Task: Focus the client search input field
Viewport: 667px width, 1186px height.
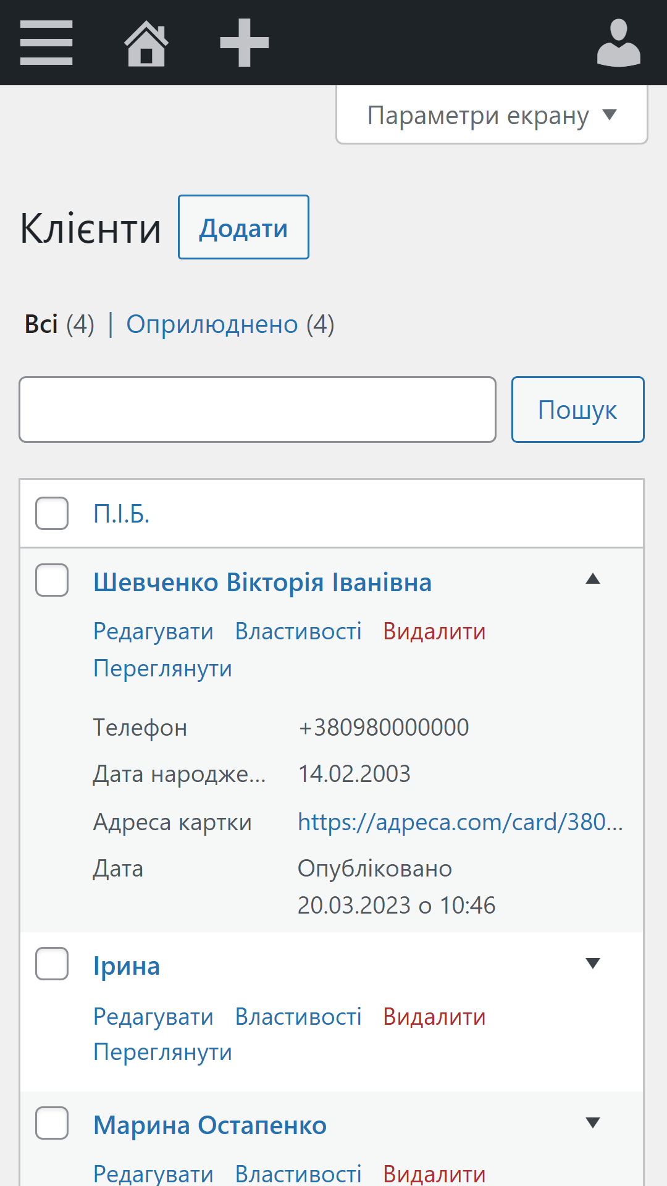Action: click(x=258, y=410)
